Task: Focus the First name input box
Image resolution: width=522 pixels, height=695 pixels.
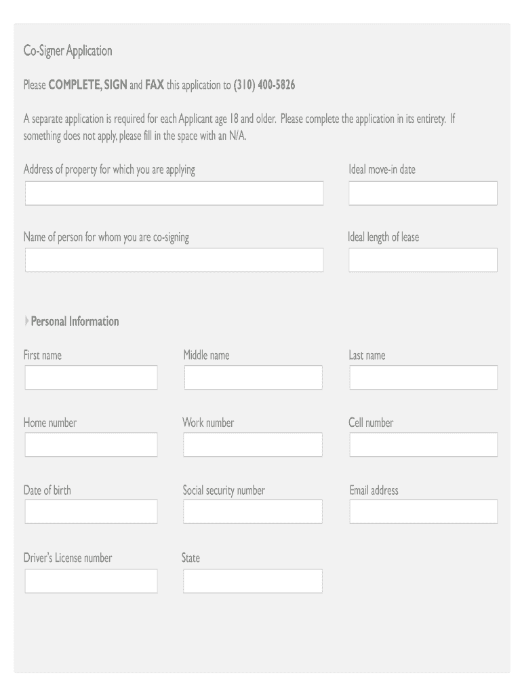Action: coord(91,377)
